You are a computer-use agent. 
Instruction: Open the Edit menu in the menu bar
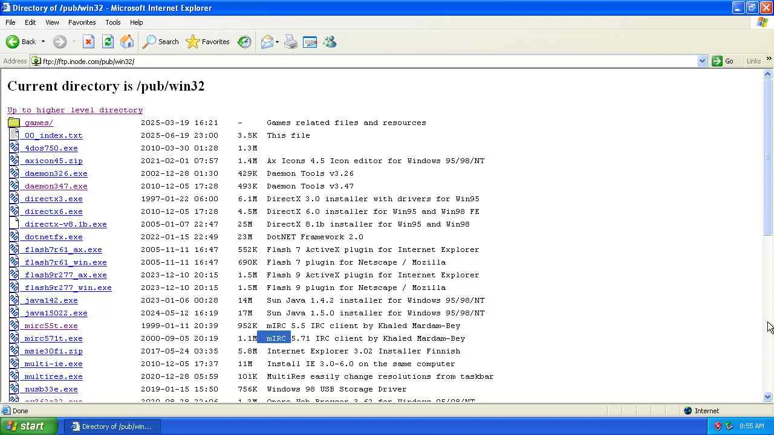pos(30,22)
